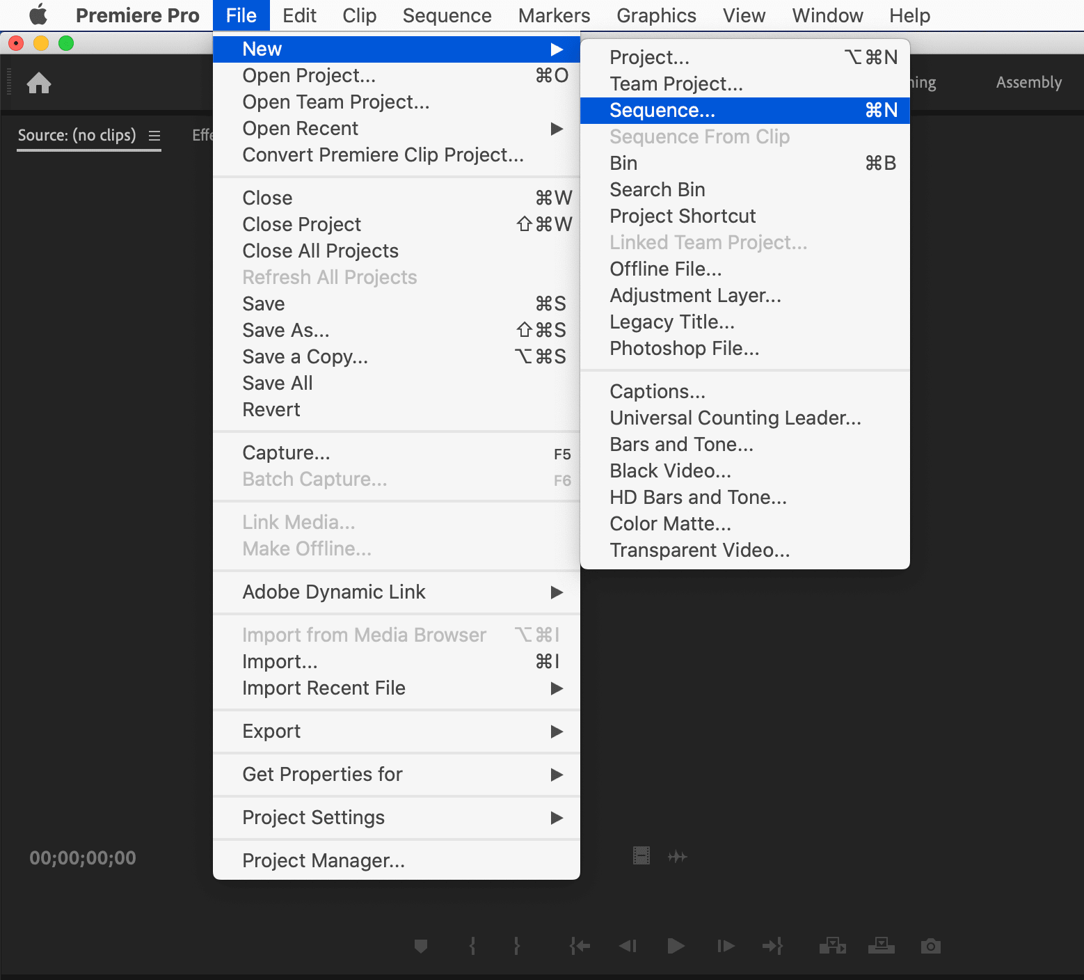The height and width of the screenshot is (980, 1084).
Task: Select Open Team Project...
Action: [x=397, y=102]
